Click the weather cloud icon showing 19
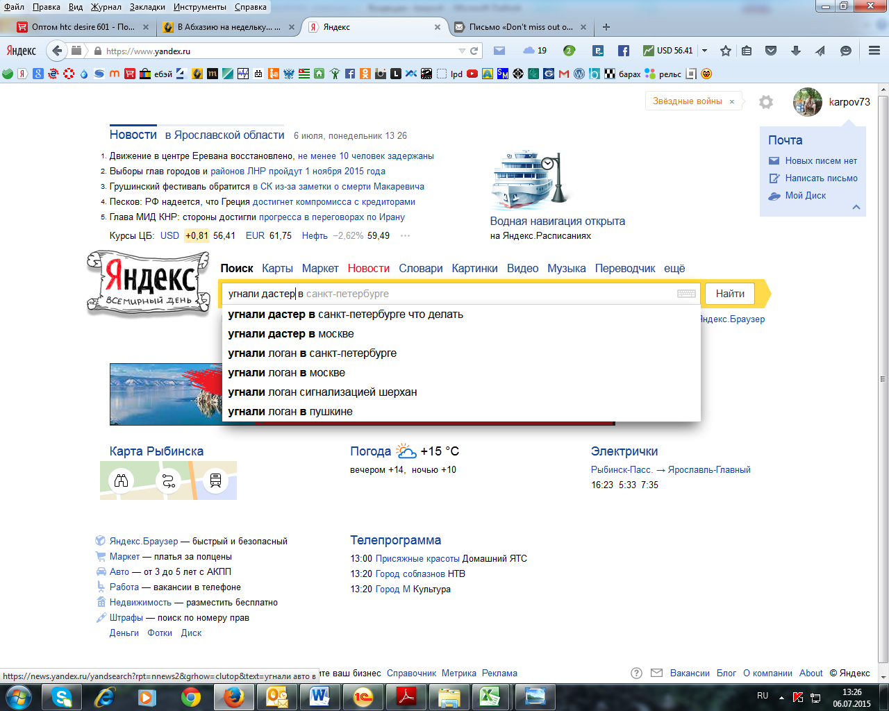This screenshot has height=711, width=889. (x=535, y=51)
